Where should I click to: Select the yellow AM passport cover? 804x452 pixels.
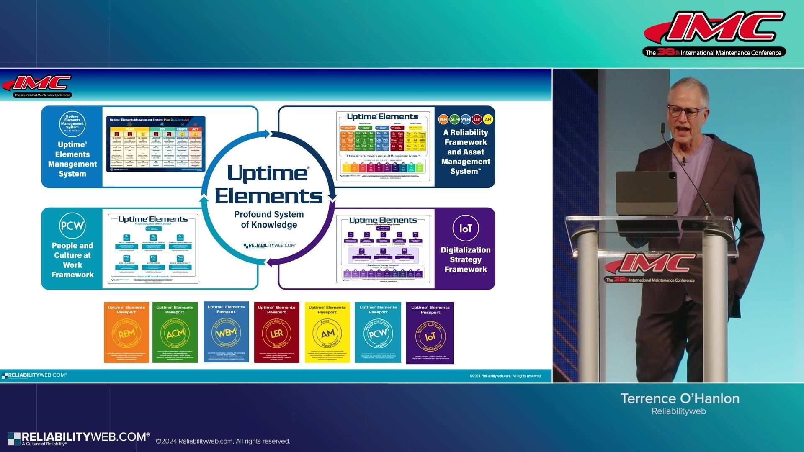click(x=327, y=333)
